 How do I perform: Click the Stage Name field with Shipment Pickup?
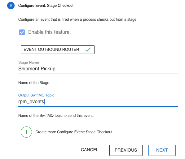coord(98,69)
